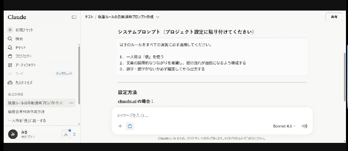Click the 共有 share button
This screenshot has width=348, height=151.
click(x=334, y=17)
